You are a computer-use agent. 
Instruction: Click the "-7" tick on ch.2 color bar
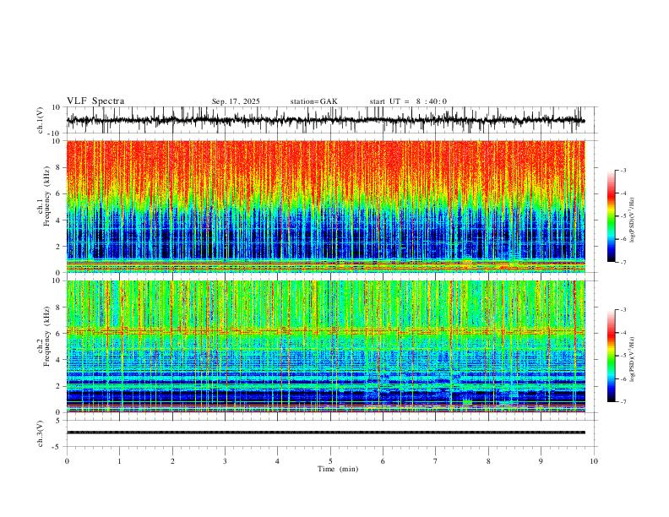pyautogui.click(x=623, y=401)
